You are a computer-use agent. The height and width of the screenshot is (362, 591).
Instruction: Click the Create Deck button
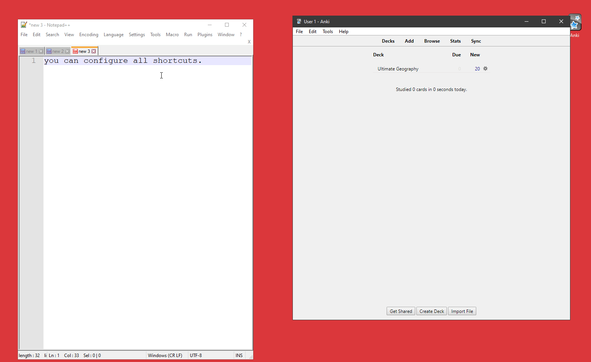(x=432, y=311)
